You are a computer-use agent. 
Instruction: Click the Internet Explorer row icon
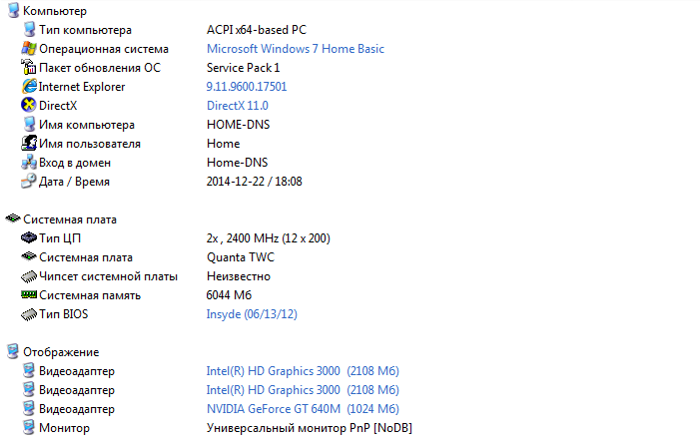coord(28,87)
